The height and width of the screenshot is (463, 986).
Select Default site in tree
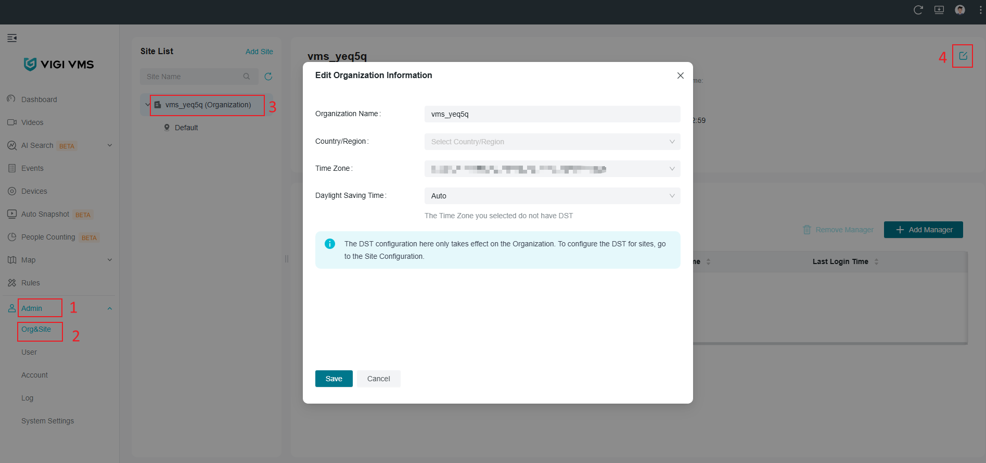point(186,128)
